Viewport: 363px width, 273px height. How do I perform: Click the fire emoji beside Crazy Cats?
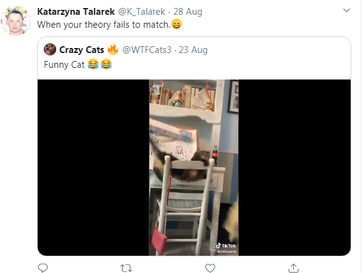pos(113,49)
